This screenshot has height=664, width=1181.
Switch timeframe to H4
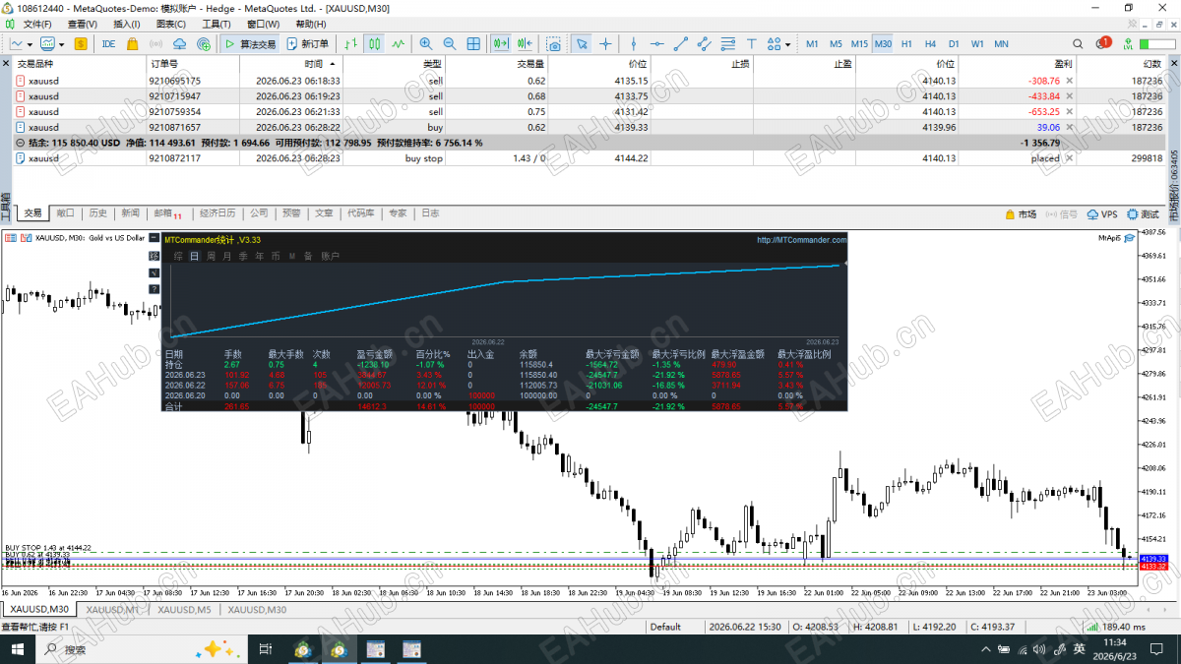click(x=930, y=43)
